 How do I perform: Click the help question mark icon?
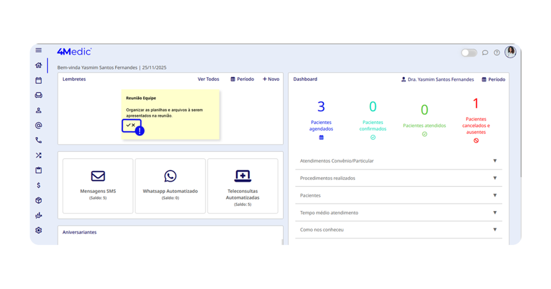[x=497, y=53]
